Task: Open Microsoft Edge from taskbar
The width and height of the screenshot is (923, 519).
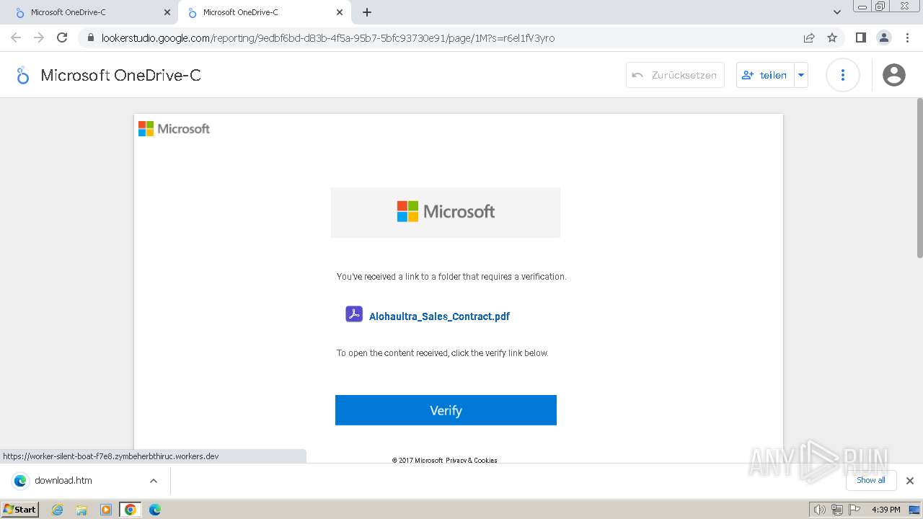Action: [x=154, y=510]
